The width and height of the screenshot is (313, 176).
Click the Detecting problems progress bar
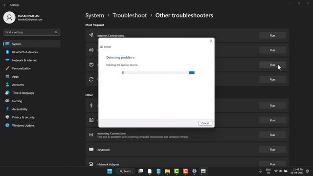(x=158, y=73)
